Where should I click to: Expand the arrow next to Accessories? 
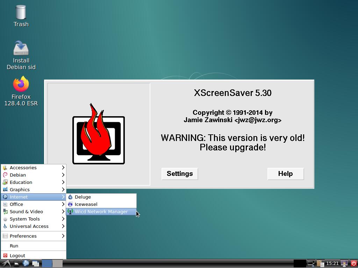click(63, 167)
